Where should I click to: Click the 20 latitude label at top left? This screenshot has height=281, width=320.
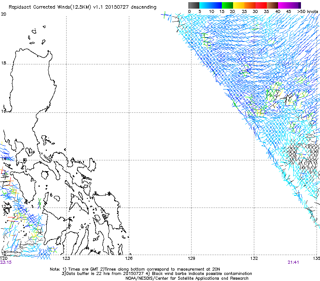point(3,14)
